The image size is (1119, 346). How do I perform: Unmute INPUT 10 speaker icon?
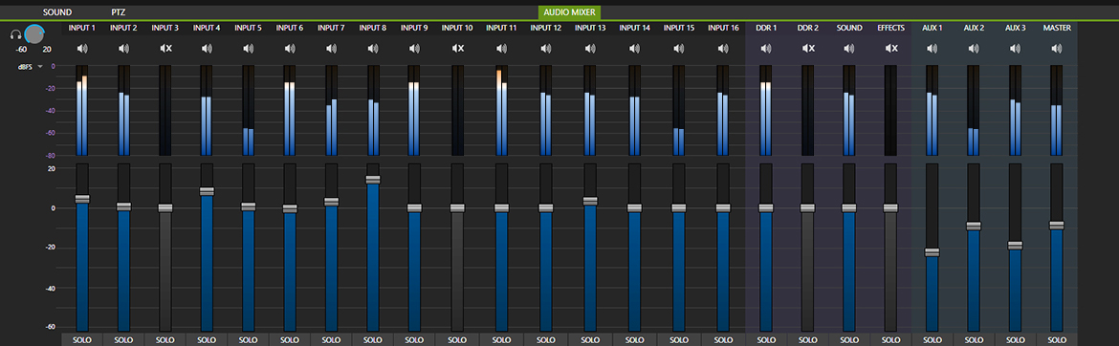[458, 49]
